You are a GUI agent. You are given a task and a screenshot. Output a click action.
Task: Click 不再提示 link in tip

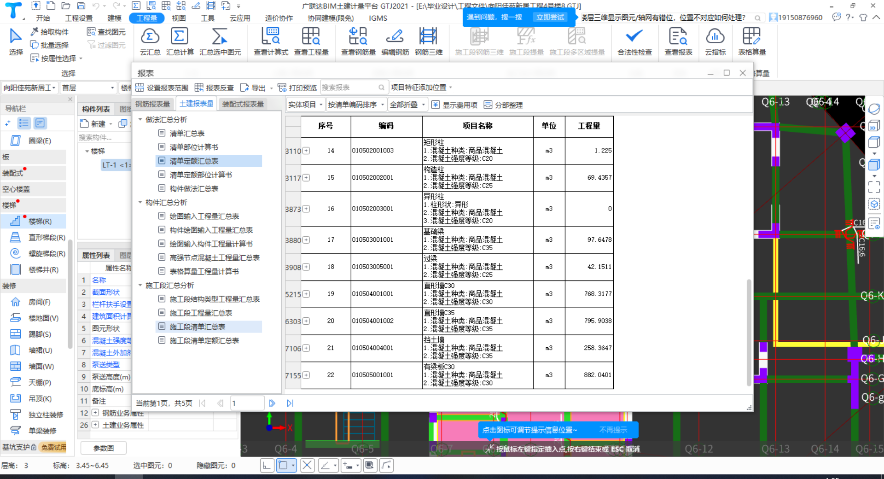coord(613,430)
